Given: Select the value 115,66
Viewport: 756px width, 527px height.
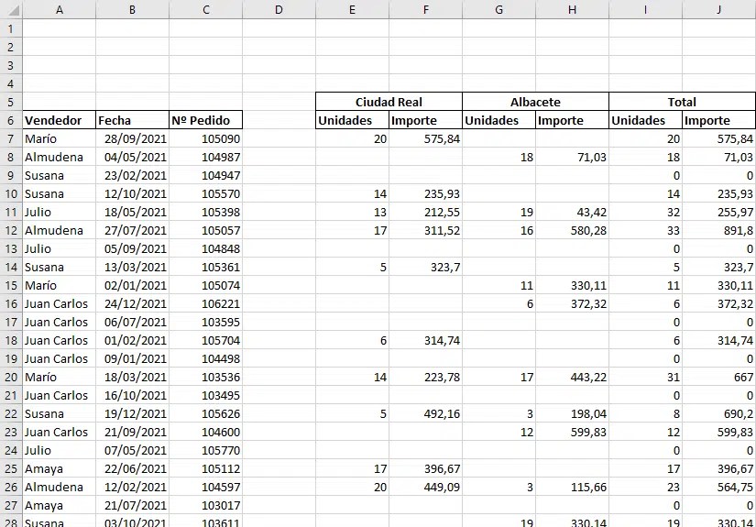Looking at the screenshot, I should tap(573, 487).
